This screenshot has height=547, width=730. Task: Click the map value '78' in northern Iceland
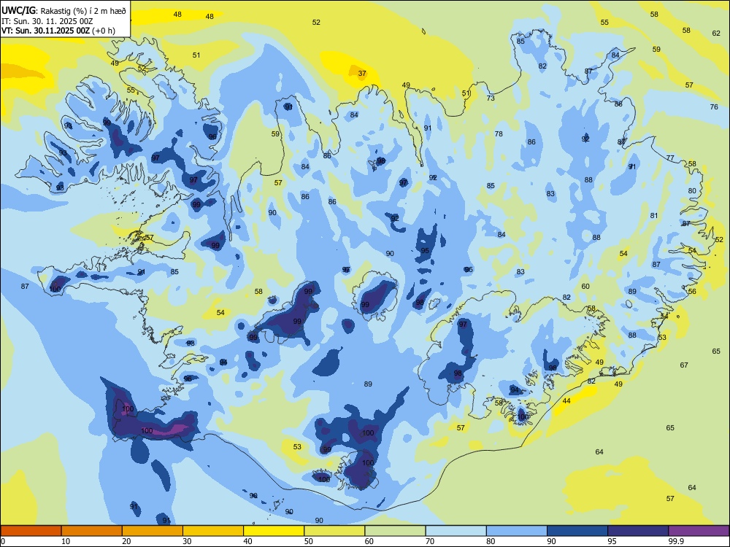click(499, 134)
